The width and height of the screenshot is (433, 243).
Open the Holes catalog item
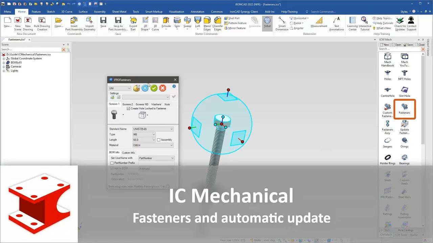(388, 75)
